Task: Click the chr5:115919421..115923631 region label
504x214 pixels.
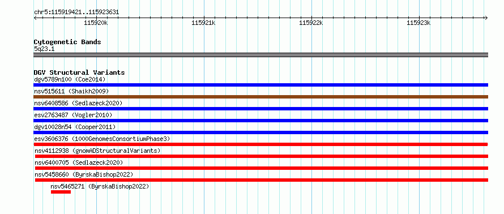Action: click(76, 12)
